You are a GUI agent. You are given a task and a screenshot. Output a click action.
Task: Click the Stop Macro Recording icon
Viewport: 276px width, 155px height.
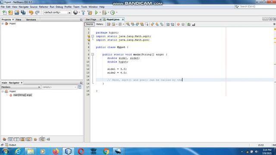pyautogui.click(x=183, y=24)
